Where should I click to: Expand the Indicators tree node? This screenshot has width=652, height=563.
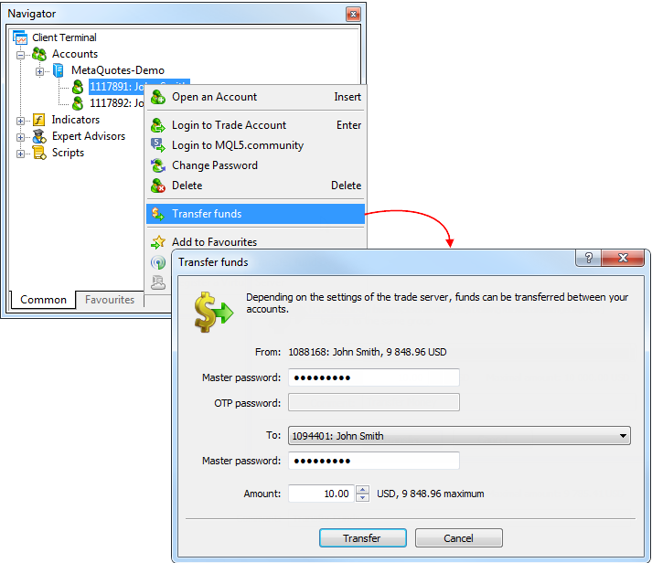pyautogui.click(x=20, y=121)
